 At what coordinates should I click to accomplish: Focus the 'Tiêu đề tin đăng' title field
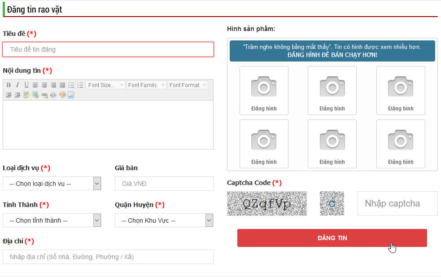pyautogui.click(x=108, y=49)
